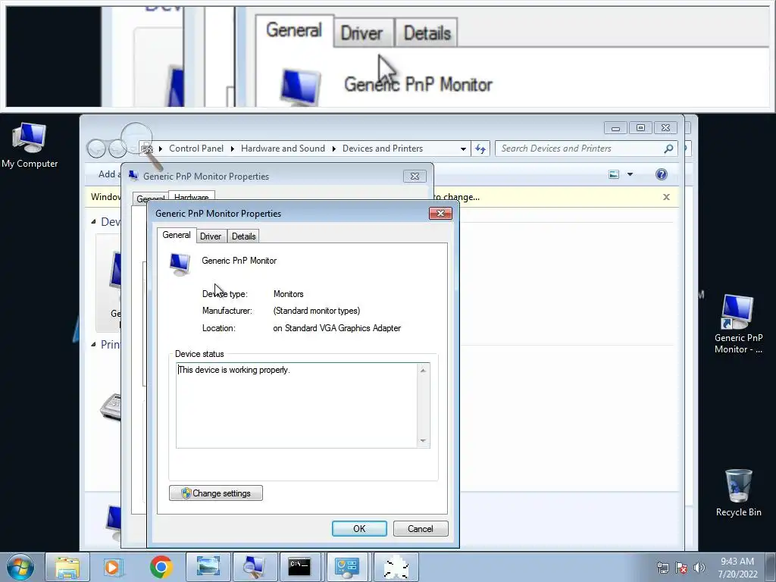776x582 pixels.
Task: Open Windows Explorer from the taskbar
Action: (x=67, y=567)
